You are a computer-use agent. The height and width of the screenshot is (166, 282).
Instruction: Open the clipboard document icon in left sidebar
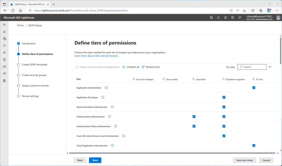click(5, 60)
